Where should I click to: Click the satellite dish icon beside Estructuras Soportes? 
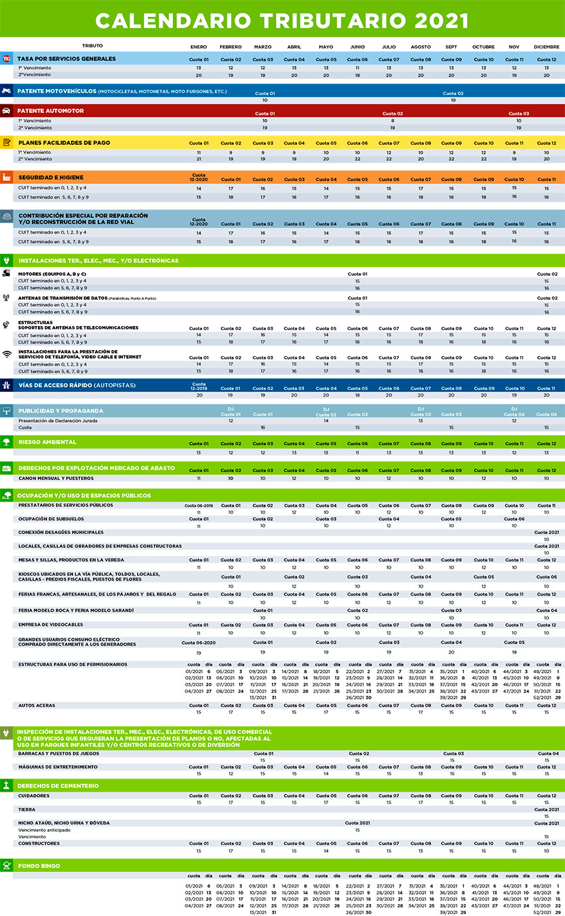click(x=6, y=325)
